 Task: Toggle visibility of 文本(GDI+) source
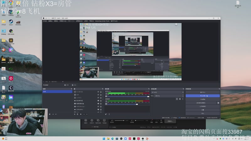[x=98, y=109]
